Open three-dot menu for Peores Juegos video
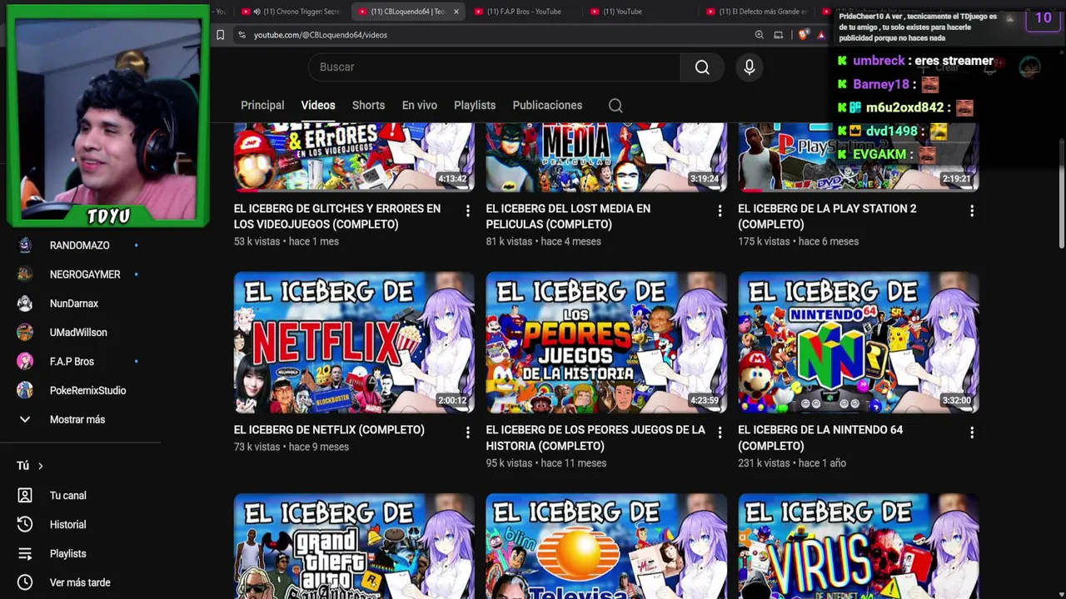 720,433
